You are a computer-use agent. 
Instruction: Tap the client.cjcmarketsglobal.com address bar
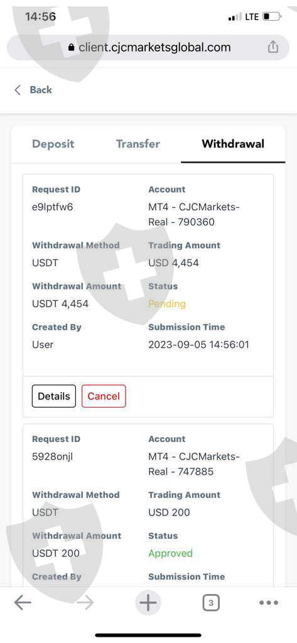(148, 48)
